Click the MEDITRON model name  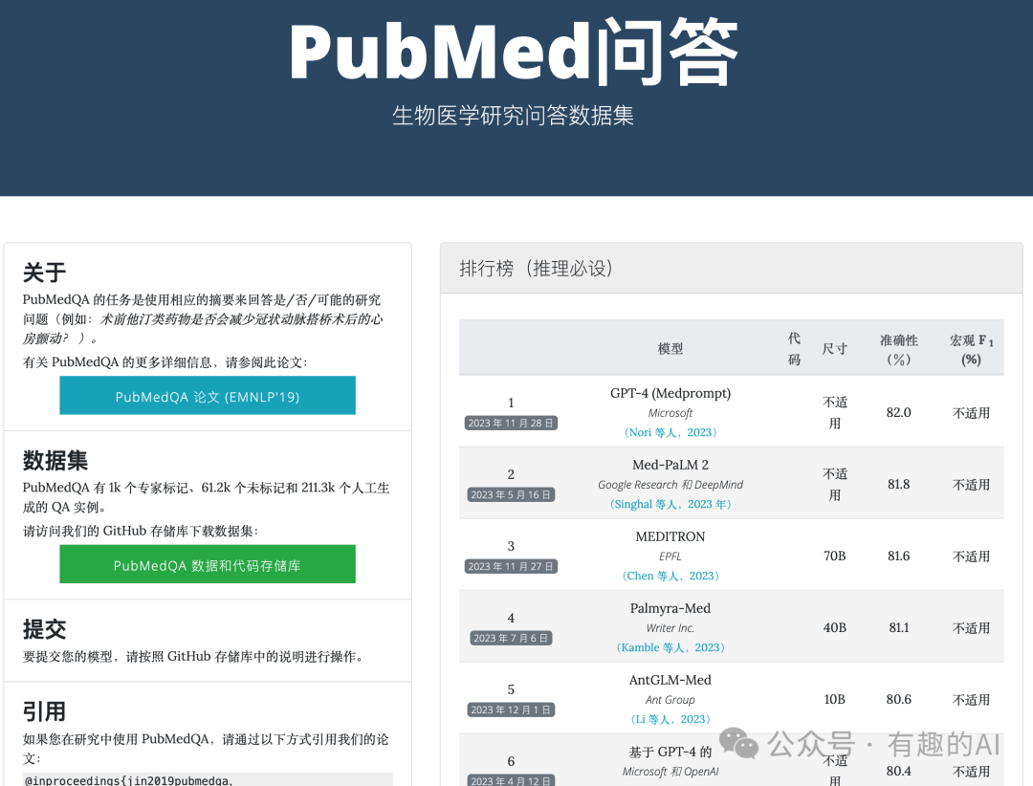pos(670,537)
